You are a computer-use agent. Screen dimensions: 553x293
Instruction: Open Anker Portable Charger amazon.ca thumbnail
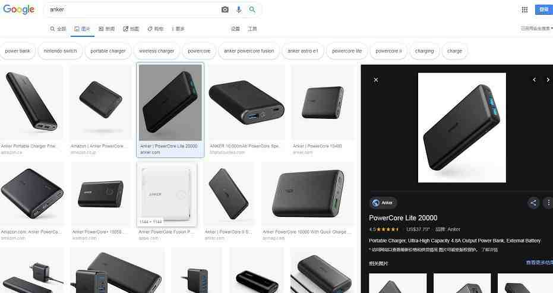point(31,102)
